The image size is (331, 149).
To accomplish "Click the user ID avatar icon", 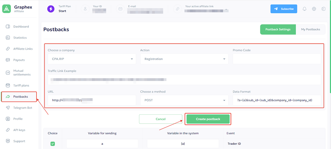I will [85, 9].
